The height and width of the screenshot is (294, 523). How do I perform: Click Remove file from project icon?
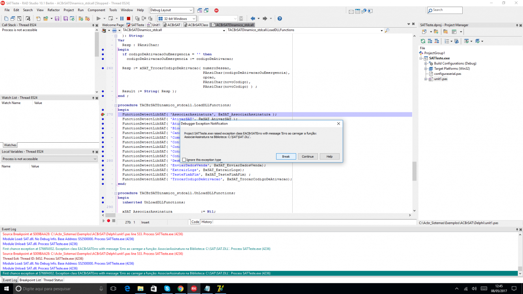tap(87, 19)
